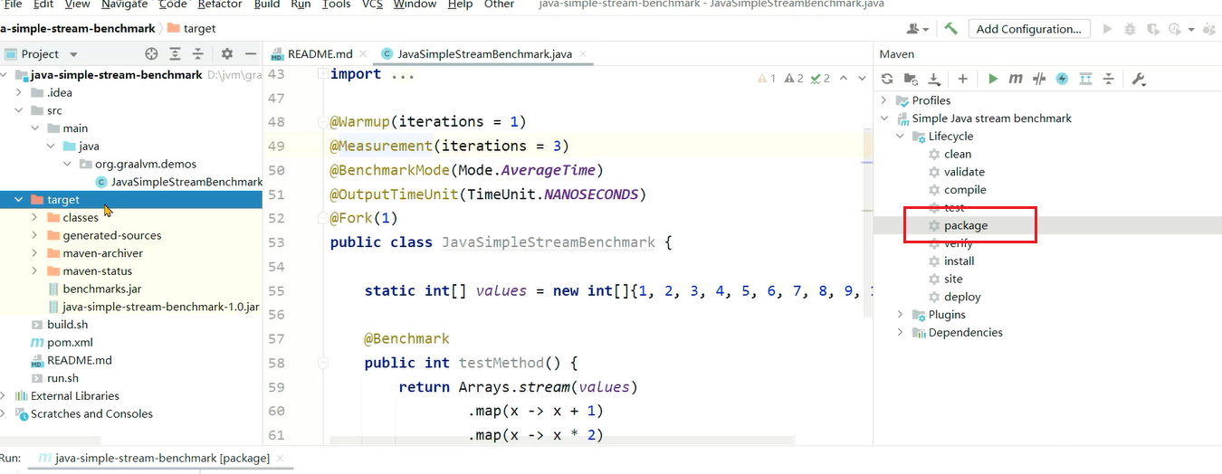Click the green Build Project hammer icon
Screen dimensions: 1222x474
[950, 29]
